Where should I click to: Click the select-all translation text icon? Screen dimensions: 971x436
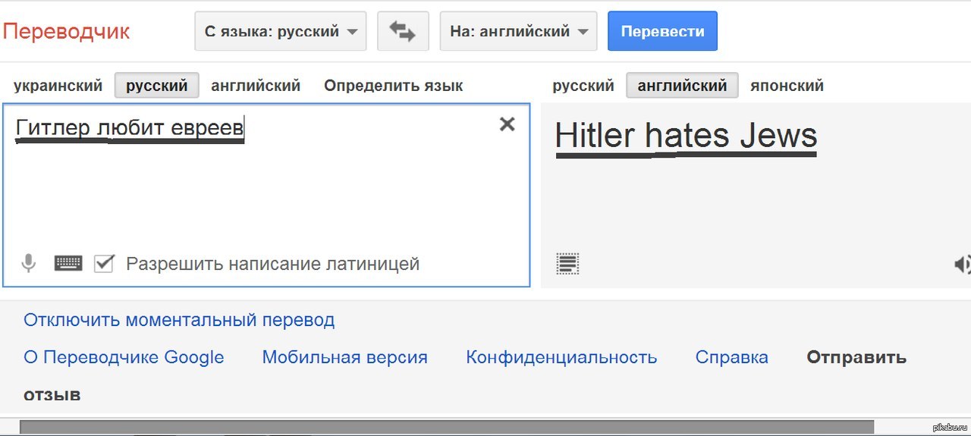click(x=567, y=264)
